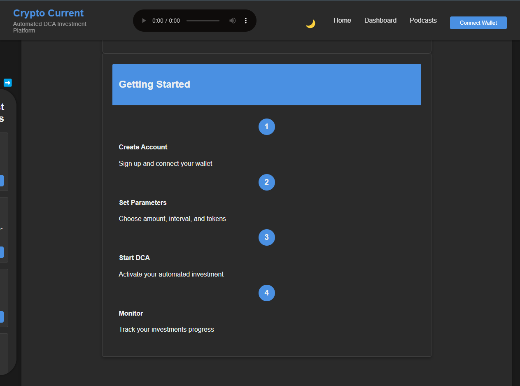Open the Dashboard page
Image resolution: width=520 pixels, height=386 pixels.
(x=380, y=21)
